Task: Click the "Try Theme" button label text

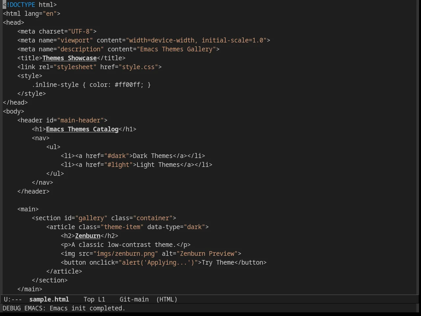Action: coord(218,262)
